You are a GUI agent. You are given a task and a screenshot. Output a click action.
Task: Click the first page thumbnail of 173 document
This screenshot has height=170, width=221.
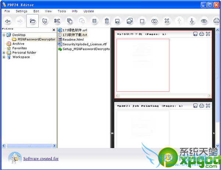[143, 65]
